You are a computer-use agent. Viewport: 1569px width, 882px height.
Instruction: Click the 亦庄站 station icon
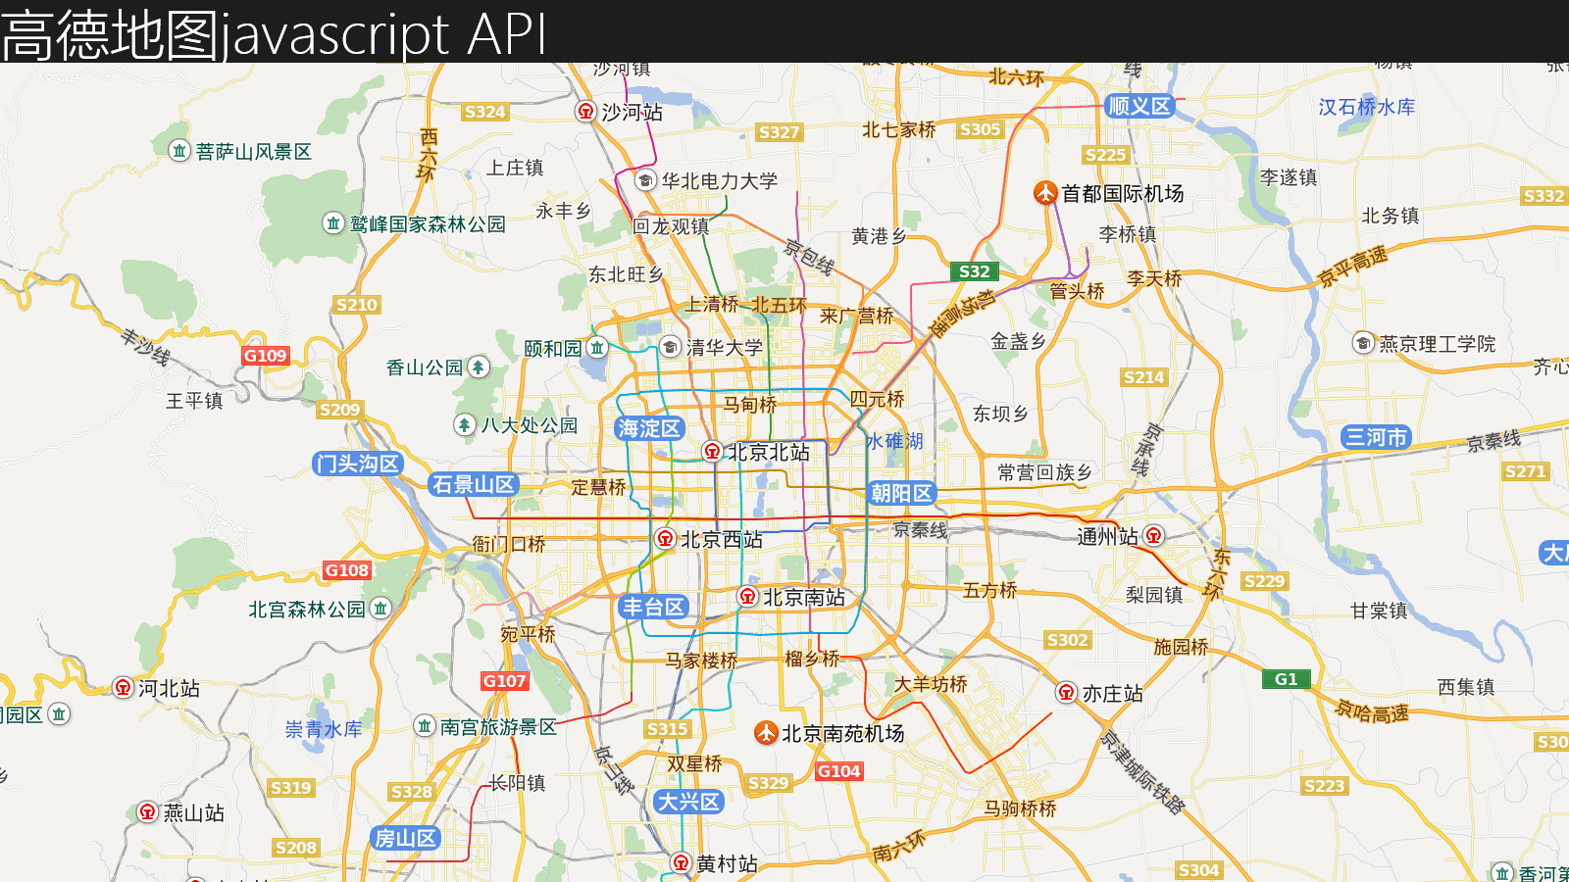coord(1067,693)
